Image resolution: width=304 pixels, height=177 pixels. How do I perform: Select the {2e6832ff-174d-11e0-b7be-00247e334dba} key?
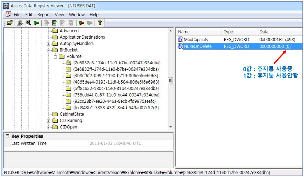point(116,69)
